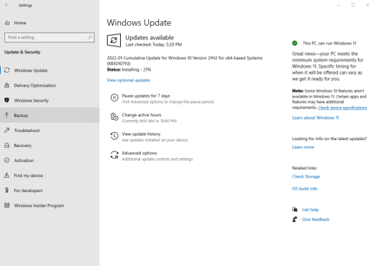
Task: Click the Backup upload arrow icon
Action: tap(7, 115)
